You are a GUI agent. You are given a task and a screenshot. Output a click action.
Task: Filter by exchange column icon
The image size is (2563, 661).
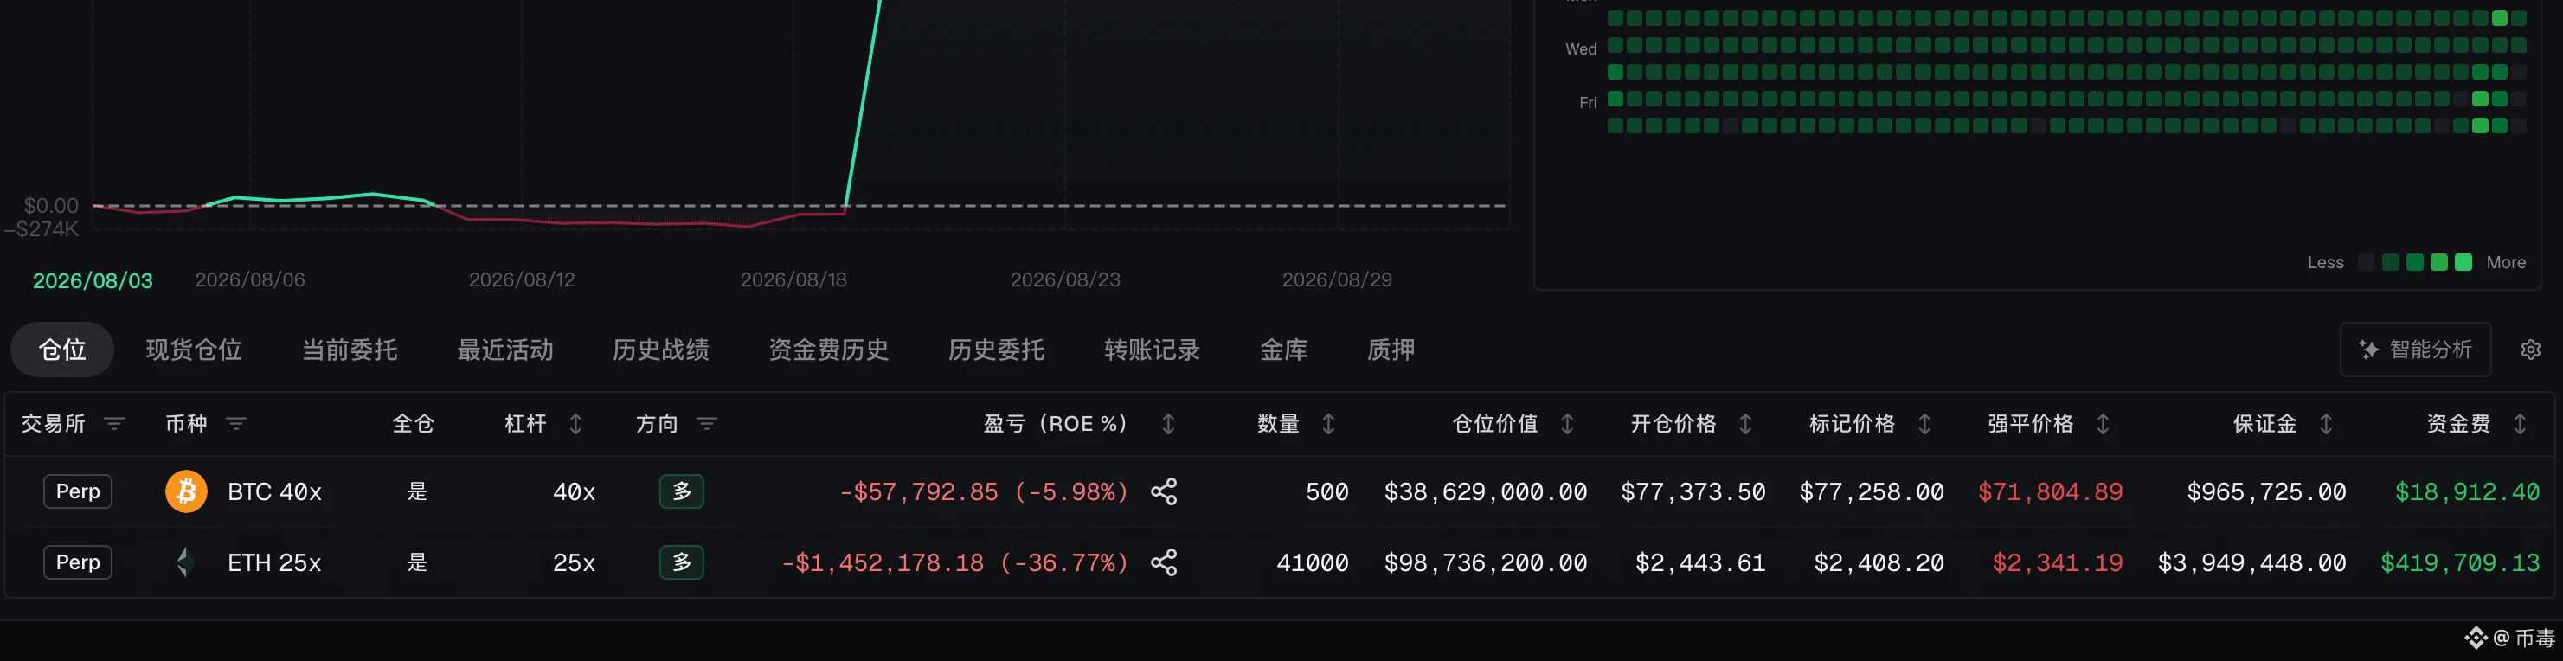click(x=114, y=424)
